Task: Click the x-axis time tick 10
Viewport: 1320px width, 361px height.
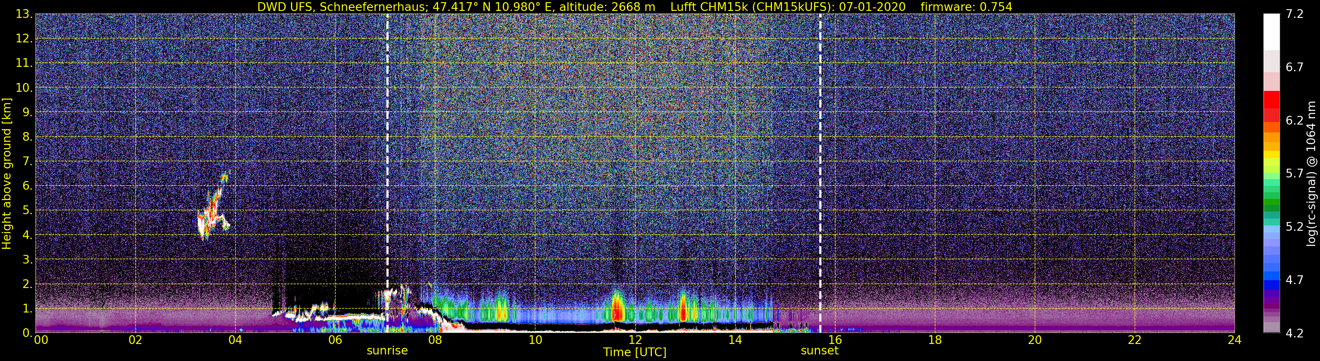Action: coord(535,340)
